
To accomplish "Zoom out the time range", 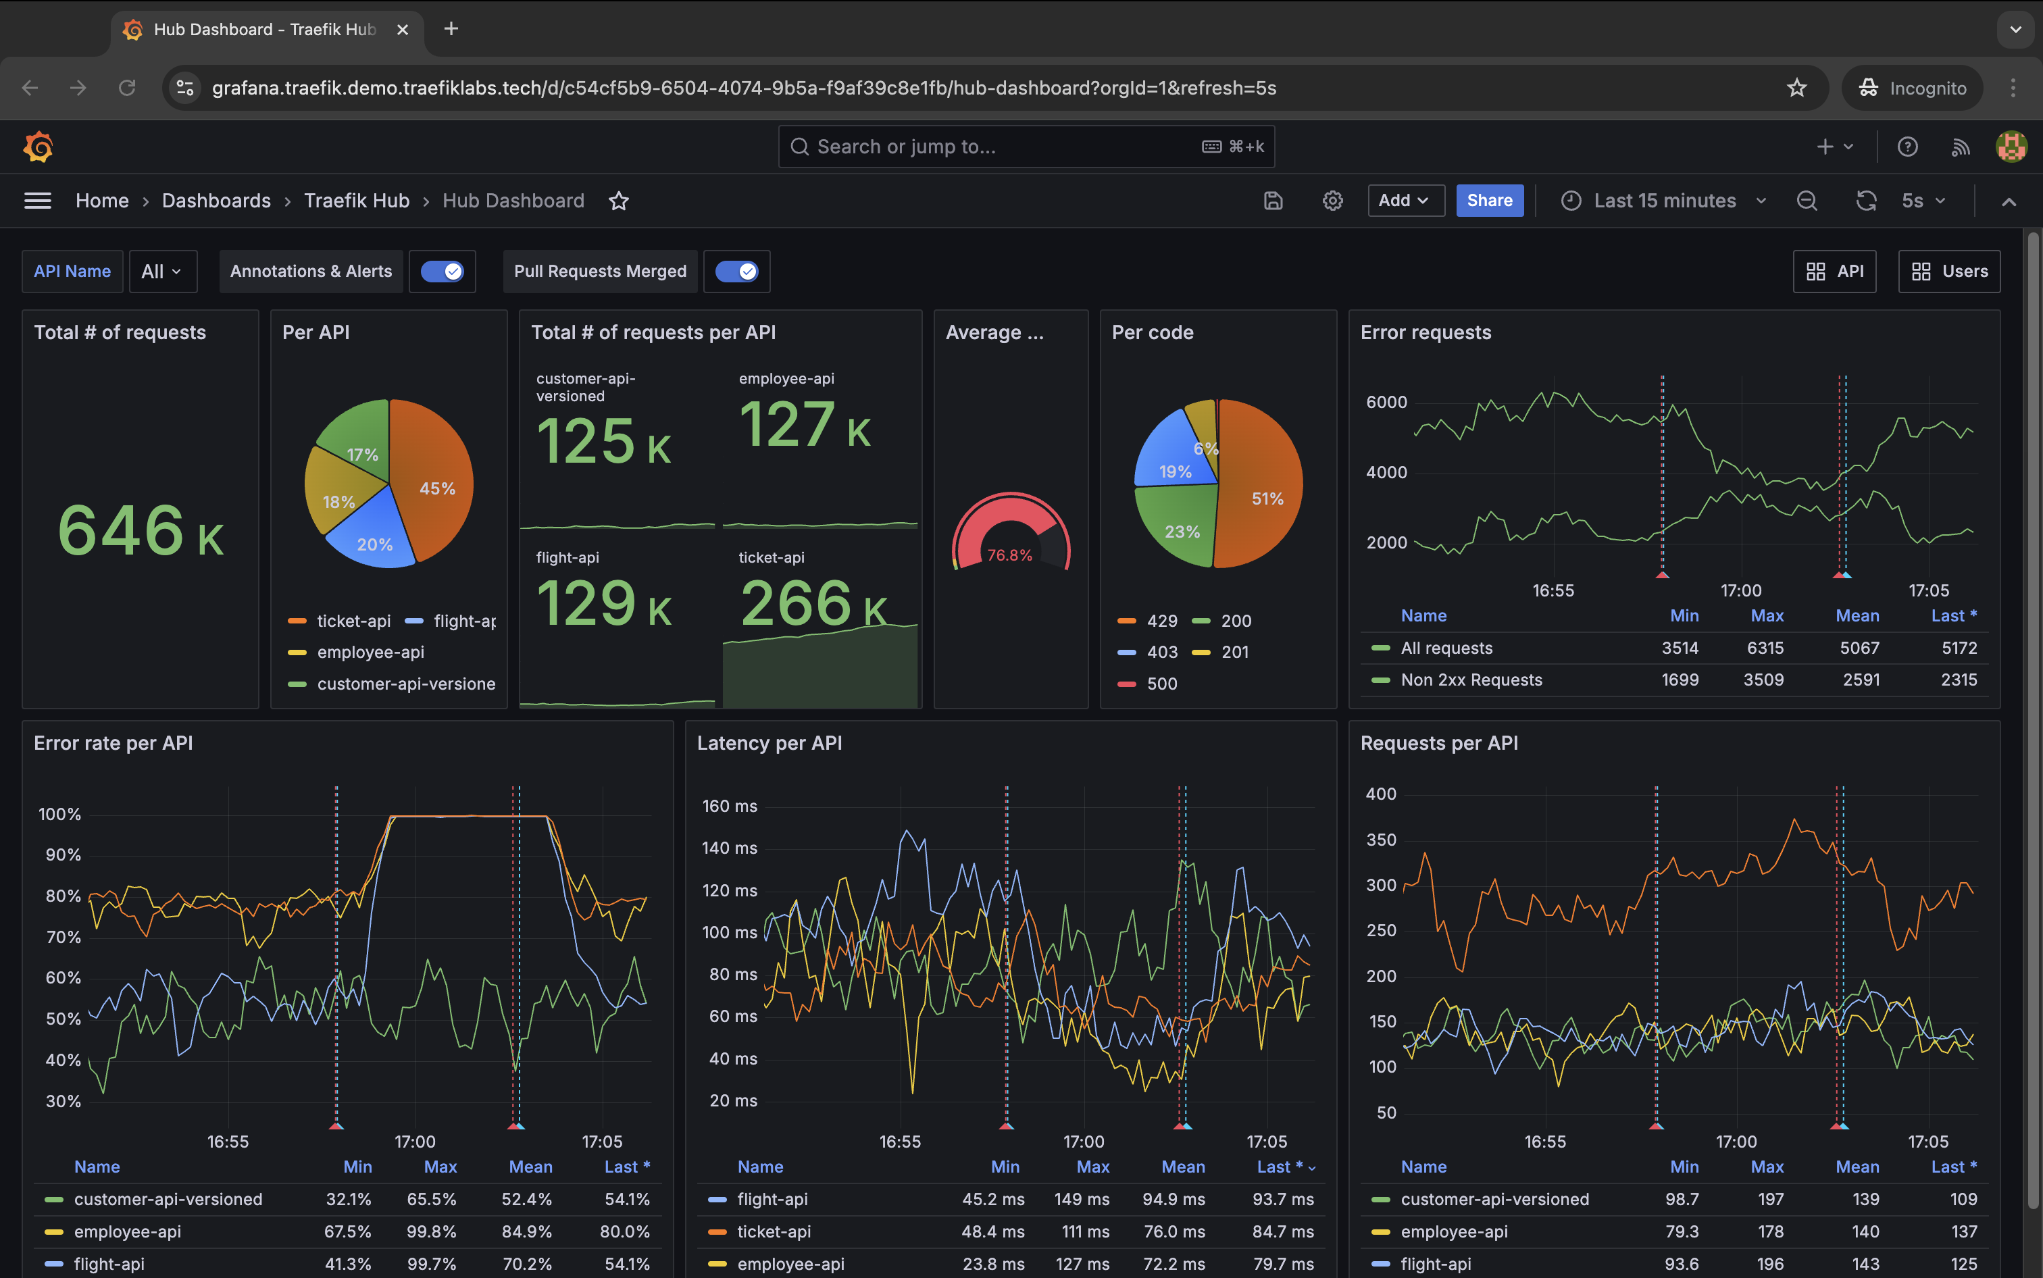I will (x=1807, y=201).
